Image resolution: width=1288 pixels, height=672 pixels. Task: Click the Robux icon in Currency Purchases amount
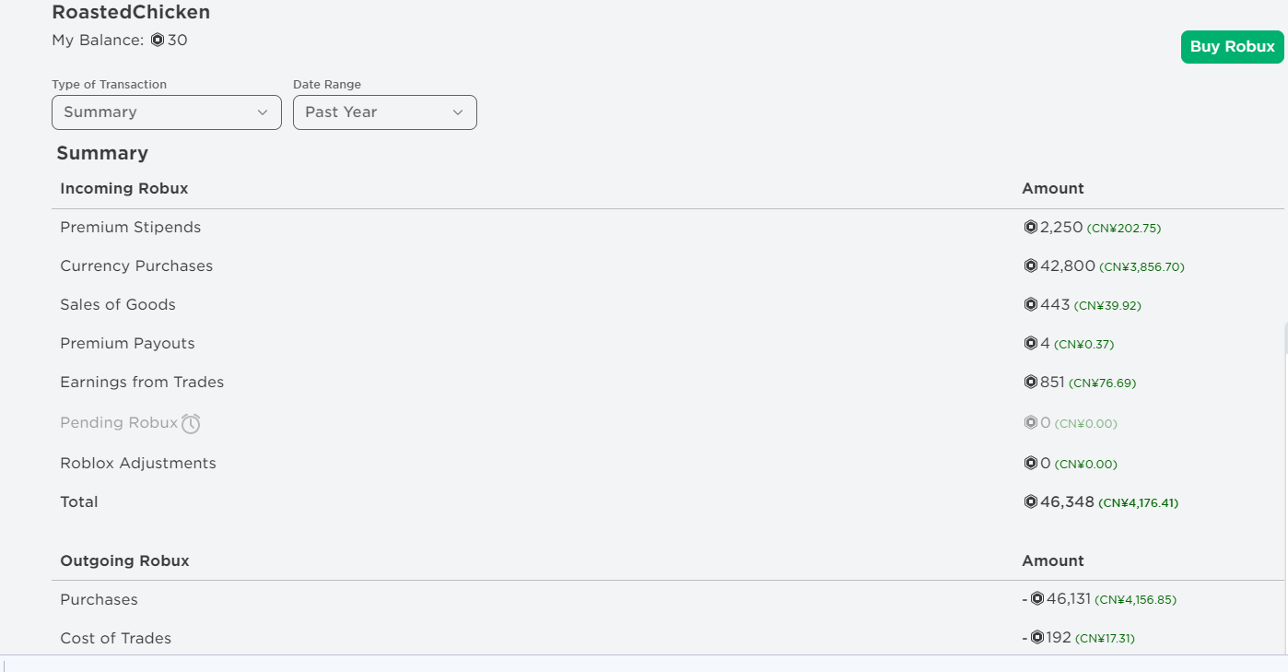pyautogui.click(x=1030, y=266)
